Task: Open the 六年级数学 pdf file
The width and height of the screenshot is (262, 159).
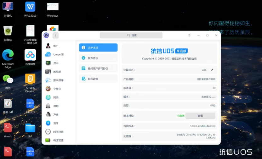Action: [30, 35]
